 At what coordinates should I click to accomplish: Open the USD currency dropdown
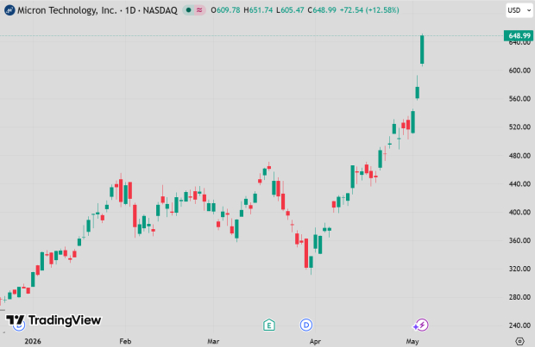pyautogui.click(x=519, y=10)
